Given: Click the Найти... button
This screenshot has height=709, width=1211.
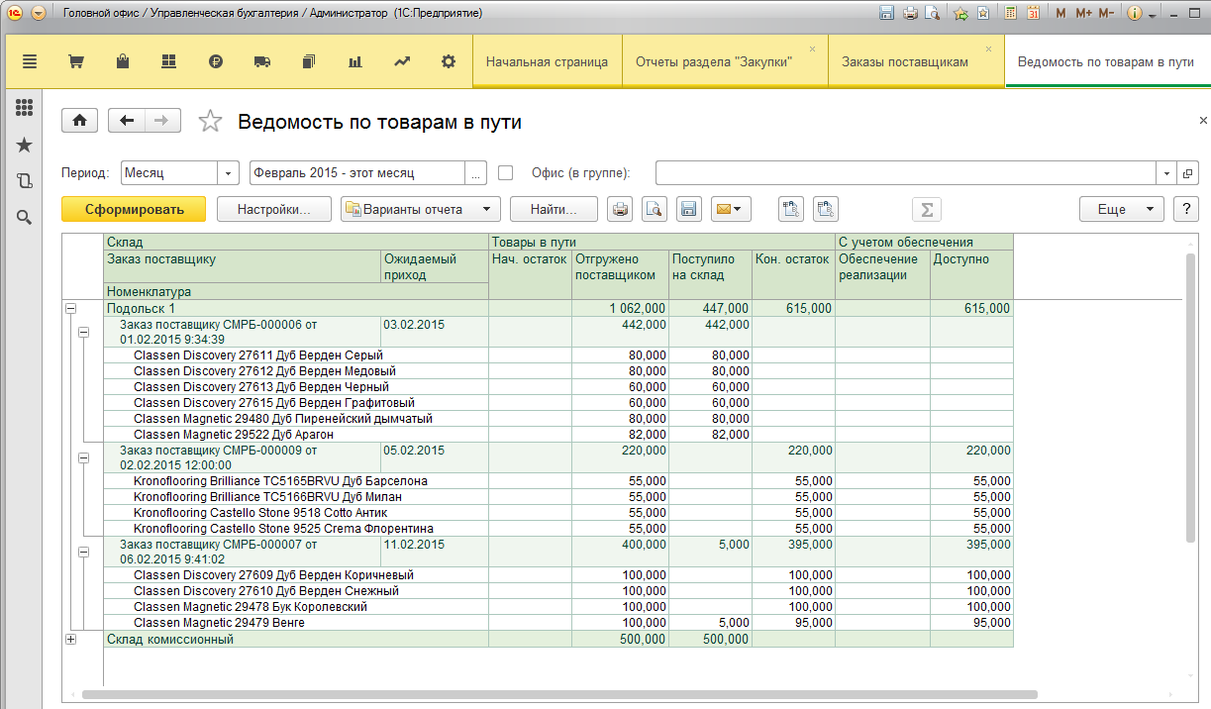Looking at the screenshot, I should 555,209.
